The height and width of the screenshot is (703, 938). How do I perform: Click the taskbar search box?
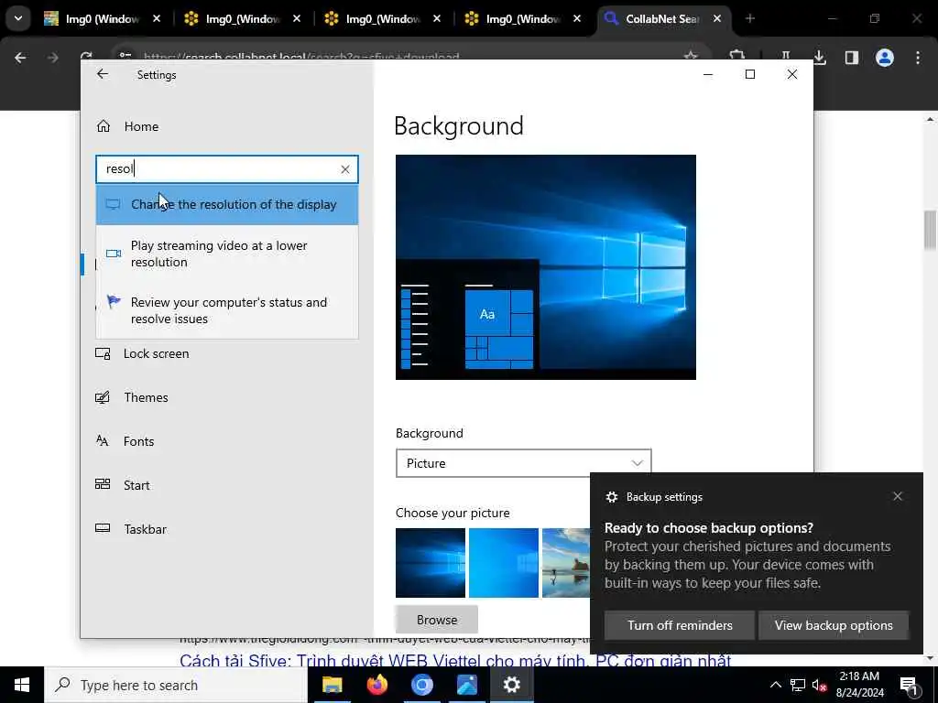coord(176,685)
